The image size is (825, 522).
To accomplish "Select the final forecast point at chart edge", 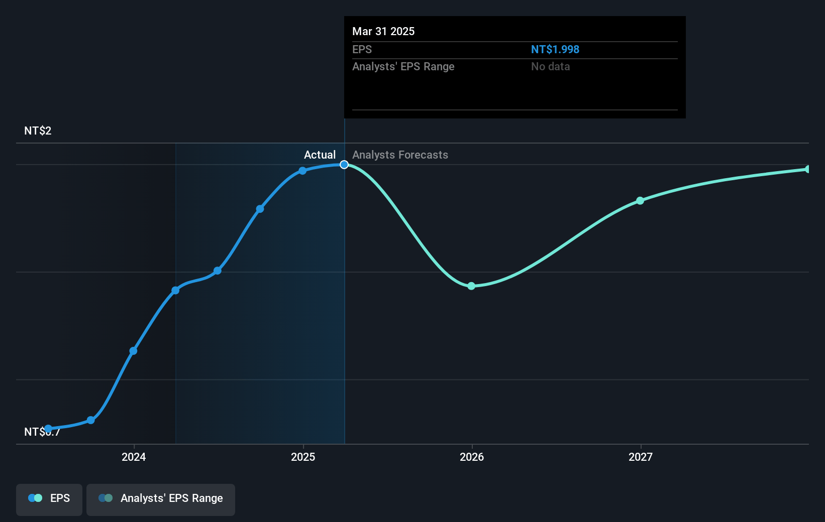I will coord(808,169).
